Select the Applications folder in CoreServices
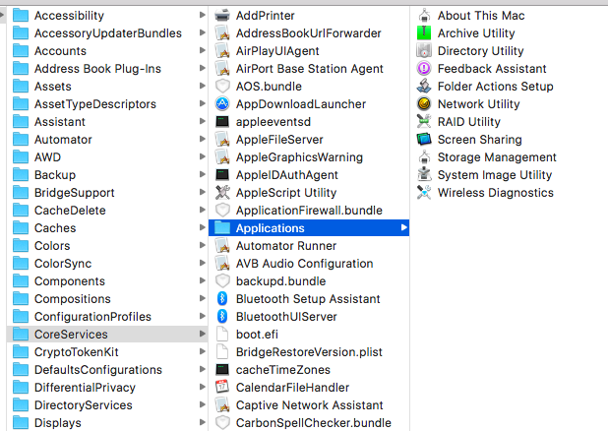The image size is (608, 431). click(x=309, y=227)
